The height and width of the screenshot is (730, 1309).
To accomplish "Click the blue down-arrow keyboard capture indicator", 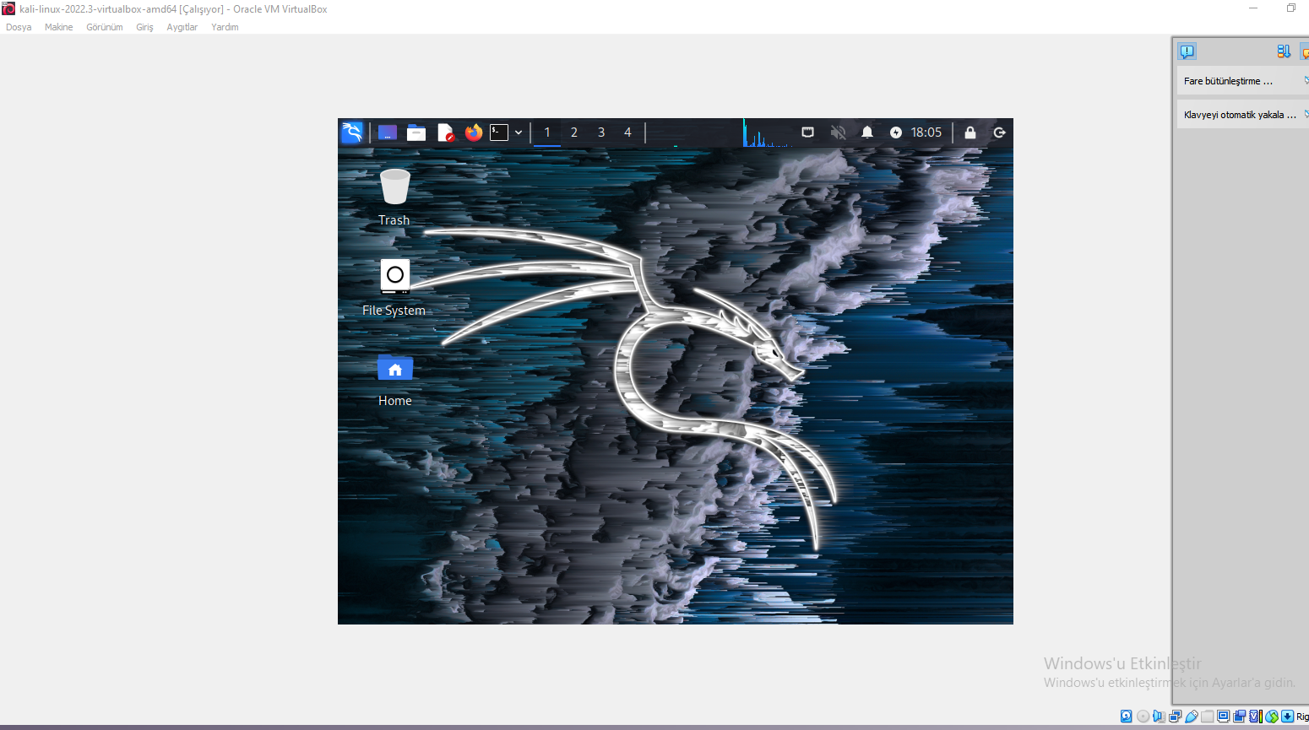I will (1288, 716).
